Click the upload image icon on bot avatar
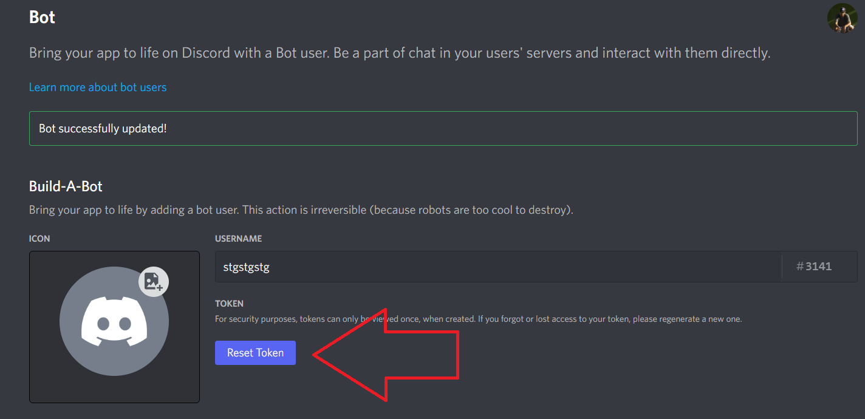This screenshot has height=419, width=865. click(154, 281)
